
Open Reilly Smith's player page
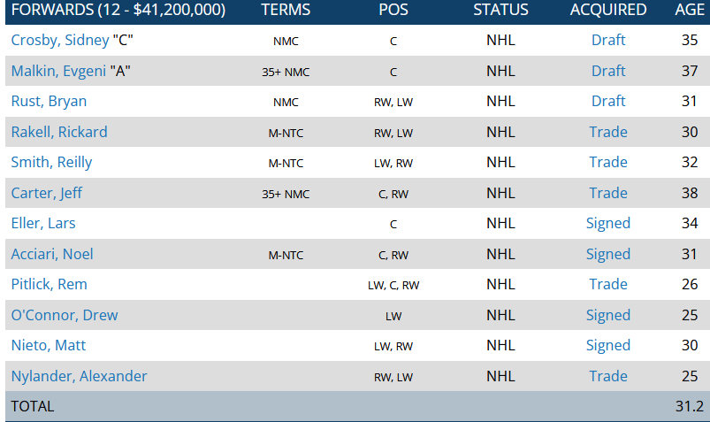[x=51, y=163]
